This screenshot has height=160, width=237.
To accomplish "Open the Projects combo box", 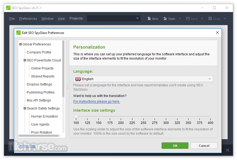I will [x=114, y=18].
